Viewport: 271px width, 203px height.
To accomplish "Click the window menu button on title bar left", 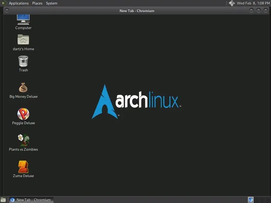I will 7,11.
